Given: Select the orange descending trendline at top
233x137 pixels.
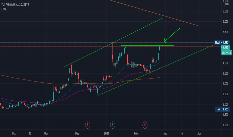Looking at the screenshot, I should pyautogui.click(x=154, y=13).
